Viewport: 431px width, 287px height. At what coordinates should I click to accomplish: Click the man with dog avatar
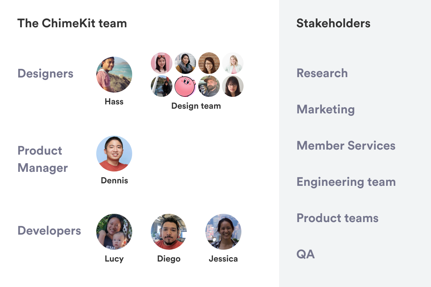coord(209,86)
